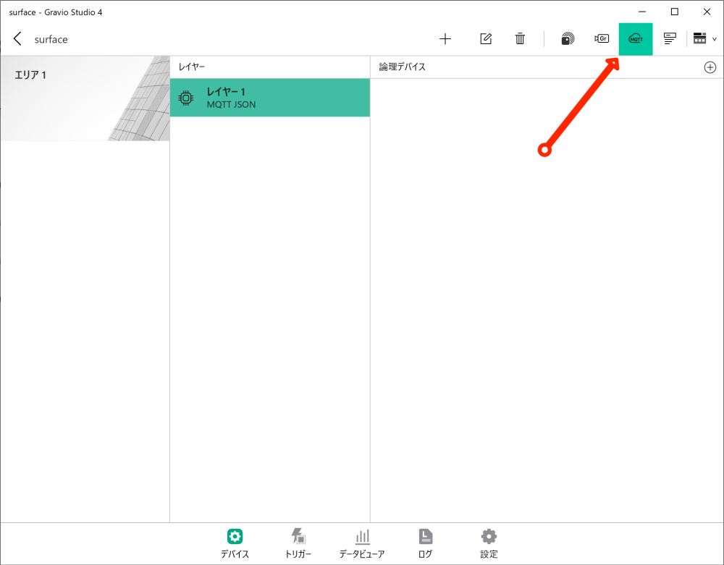The image size is (724, 565).
Task: Click the surface project title text
Action: (50, 38)
